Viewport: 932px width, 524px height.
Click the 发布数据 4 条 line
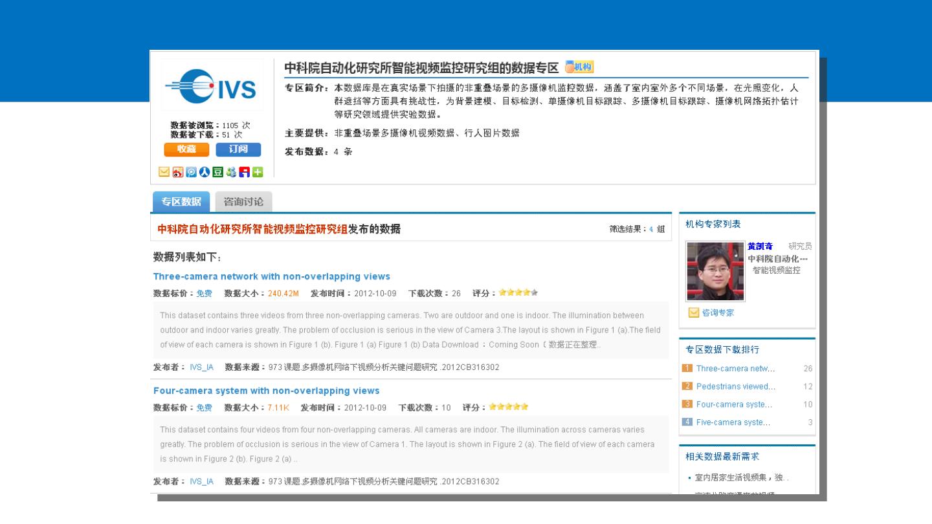pos(318,152)
